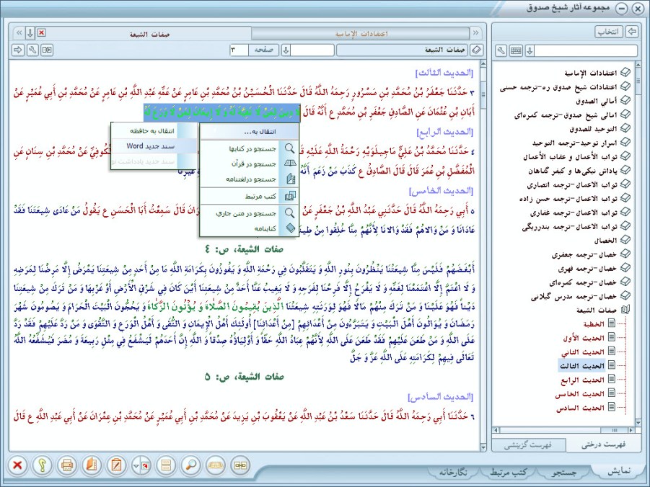Click the open book icon in bottom toolbar
The height and width of the screenshot is (487, 650).
pos(216,465)
